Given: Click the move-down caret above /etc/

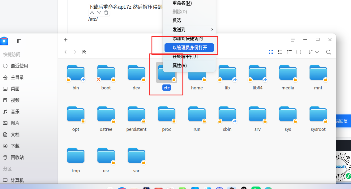Looking at the screenshot, I should [x=99, y=13].
